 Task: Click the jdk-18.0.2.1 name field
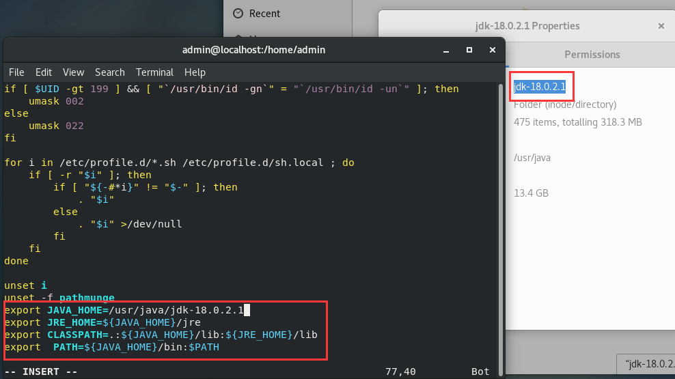coord(540,87)
